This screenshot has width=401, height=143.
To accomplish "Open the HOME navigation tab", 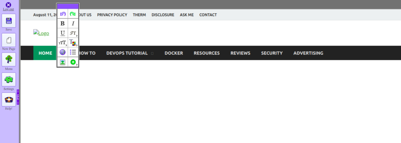I will (45, 53).
